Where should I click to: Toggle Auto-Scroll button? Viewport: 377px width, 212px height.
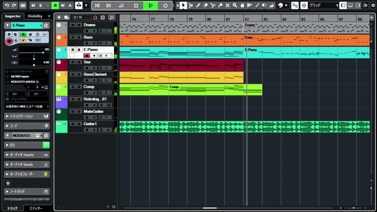tap(79, 5)
